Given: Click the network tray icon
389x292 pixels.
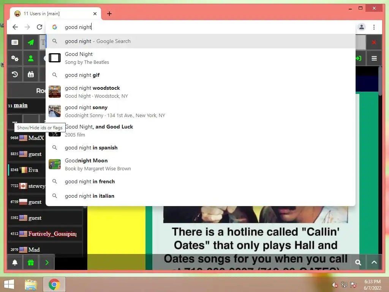Looking at the screenshot, I should point(344,285).
